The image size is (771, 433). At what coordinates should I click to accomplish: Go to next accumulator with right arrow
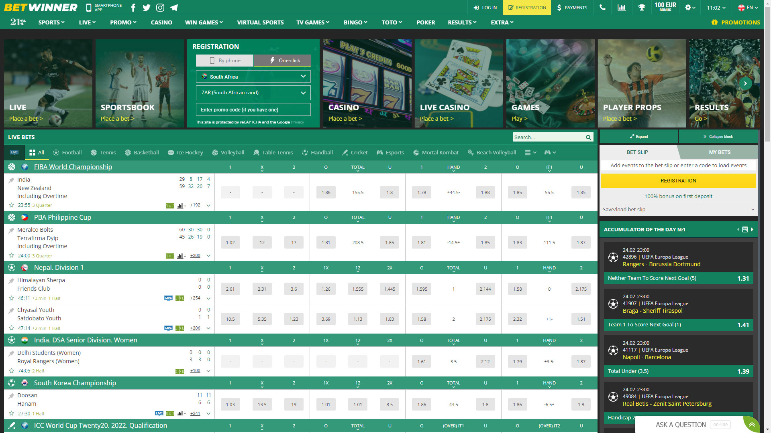point(752,230)
